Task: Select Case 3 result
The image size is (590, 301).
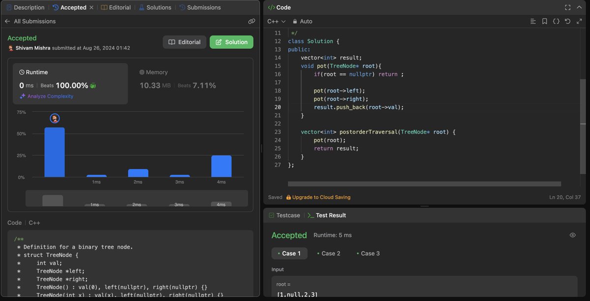Action: pyautogui.click(x=368, y=253)
